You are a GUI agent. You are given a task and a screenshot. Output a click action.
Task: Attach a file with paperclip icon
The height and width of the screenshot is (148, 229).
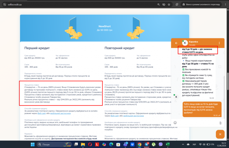[x=220, y=123]
